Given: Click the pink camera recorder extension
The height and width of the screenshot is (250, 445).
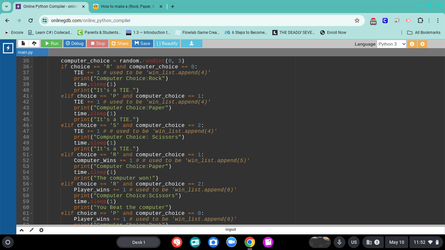Looking at the screenshot, I should (x=409, y=21).
